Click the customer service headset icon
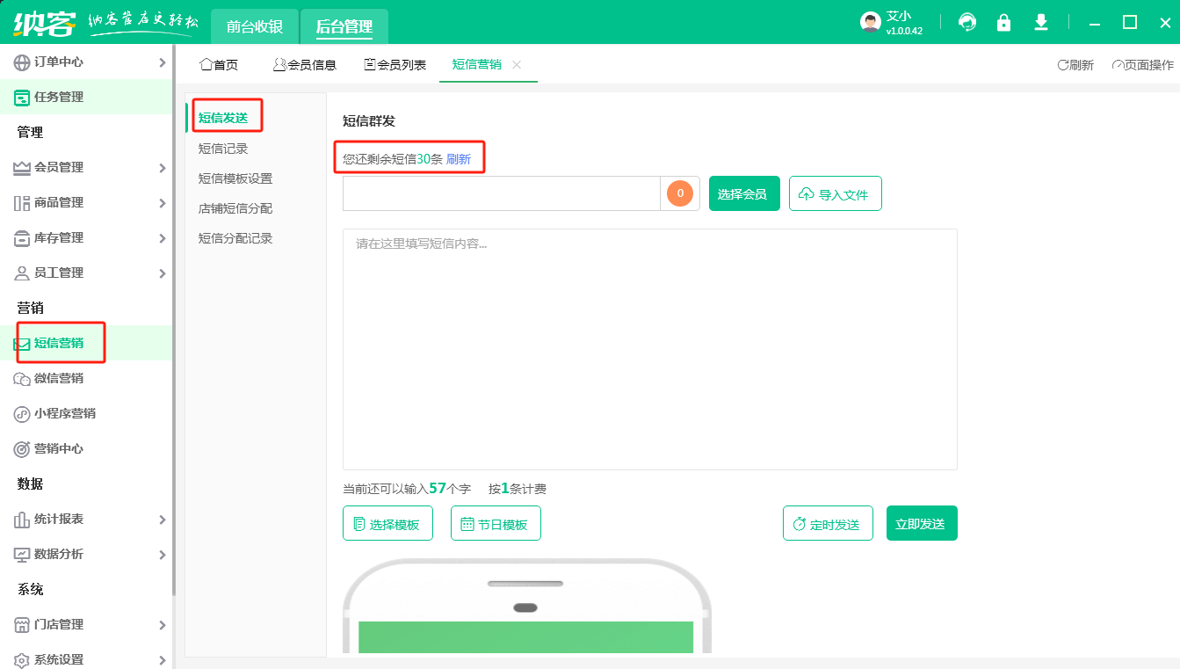The width and height of the screenshot is (1180, 669). (x=967, y=23)
